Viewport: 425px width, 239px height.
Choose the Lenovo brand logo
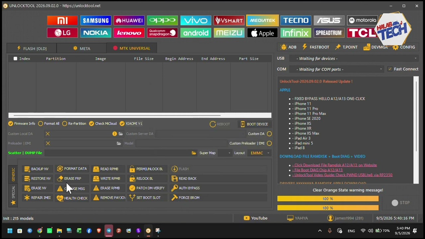click(x=129, y=33)
